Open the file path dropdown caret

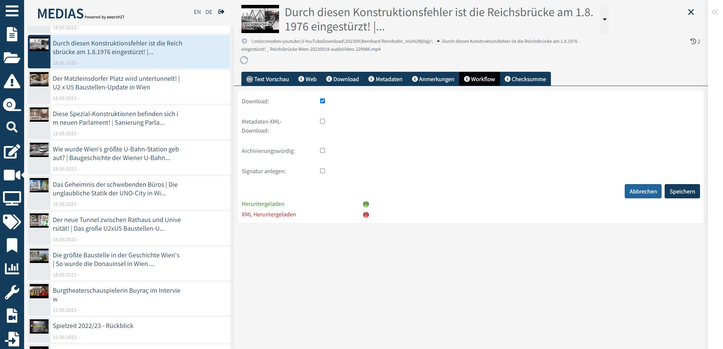438,41
